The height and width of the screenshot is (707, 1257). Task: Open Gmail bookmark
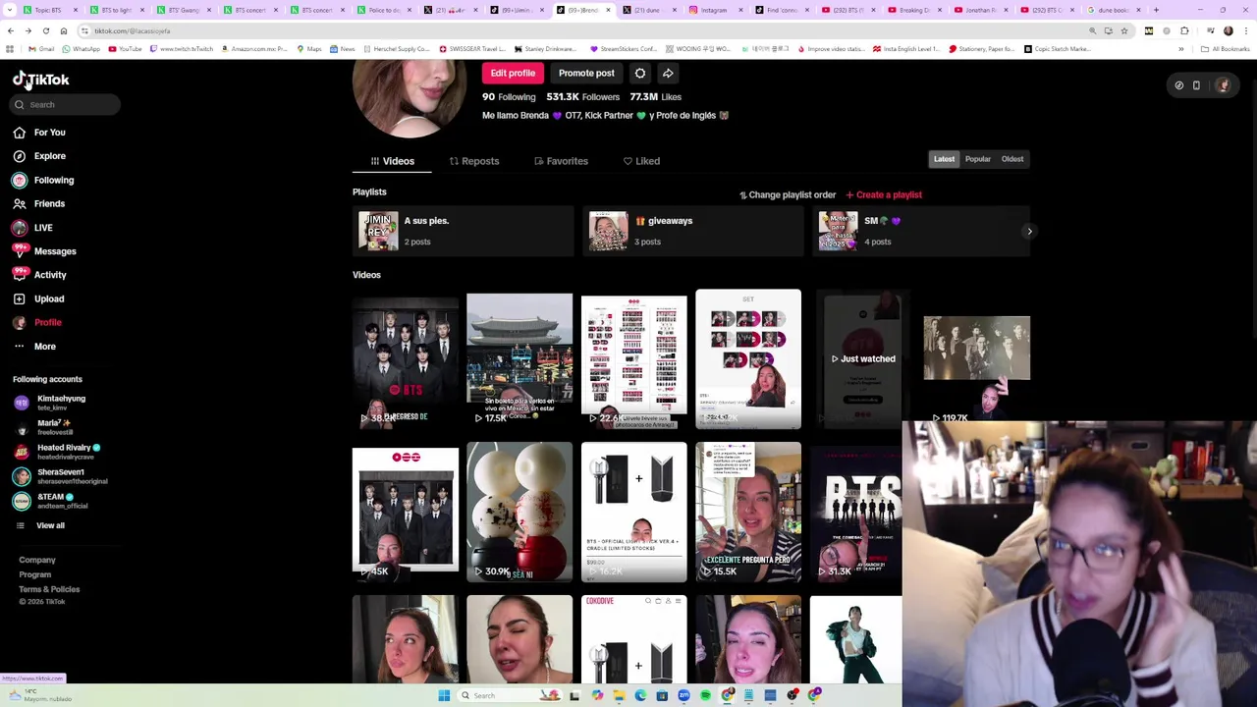(41, 48)
